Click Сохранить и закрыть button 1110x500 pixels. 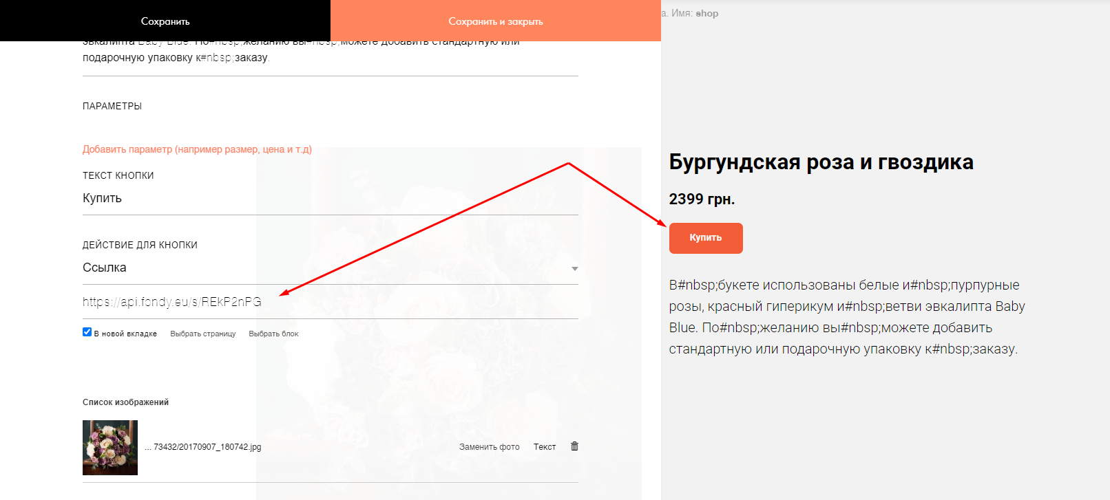[496, 21]
